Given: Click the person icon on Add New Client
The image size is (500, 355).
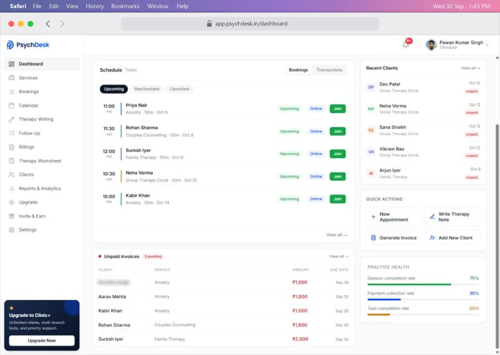Looking at the screenshot, I should click(432, 238).
